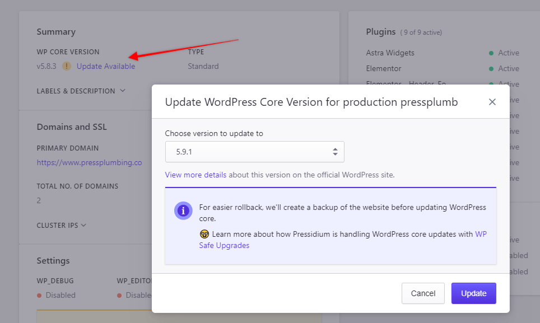The image size is (540, 323).
Task: Expand Labels & Description section
Action: (81, 91)
